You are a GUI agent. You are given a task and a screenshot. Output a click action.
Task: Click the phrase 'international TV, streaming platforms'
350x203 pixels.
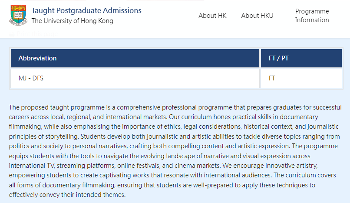click(x=62, y=166)
